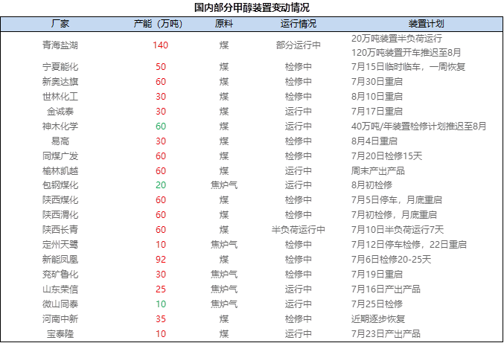Click 微山同泰's 焦炉气 feedstock cell
The width and height of the screenshot is (504, 343).
coord(224,304)
